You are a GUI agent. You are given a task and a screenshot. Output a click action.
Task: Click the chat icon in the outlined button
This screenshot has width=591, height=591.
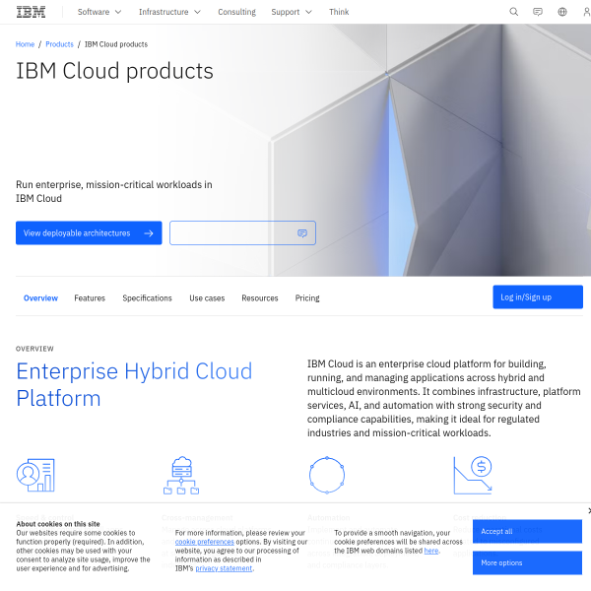coord(302,233)
